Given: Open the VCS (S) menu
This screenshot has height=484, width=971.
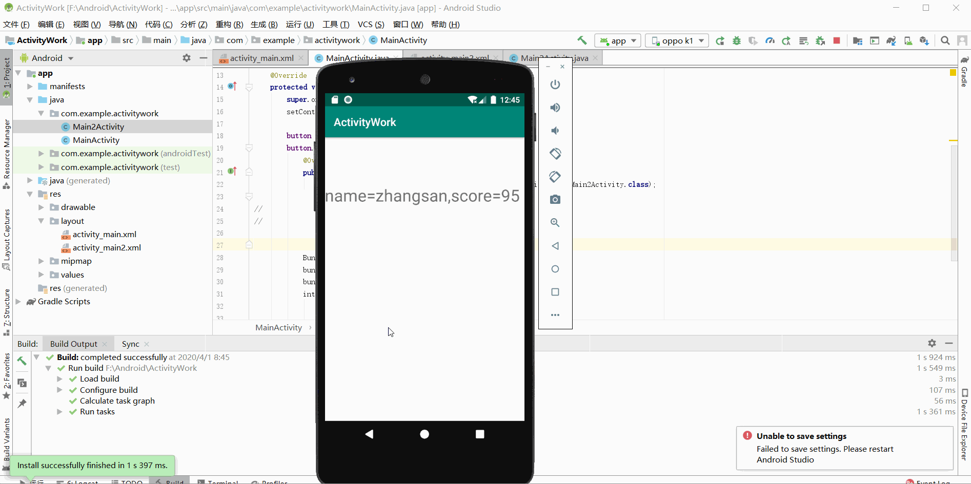Looking at the screenshot, I should coord(371,25).
